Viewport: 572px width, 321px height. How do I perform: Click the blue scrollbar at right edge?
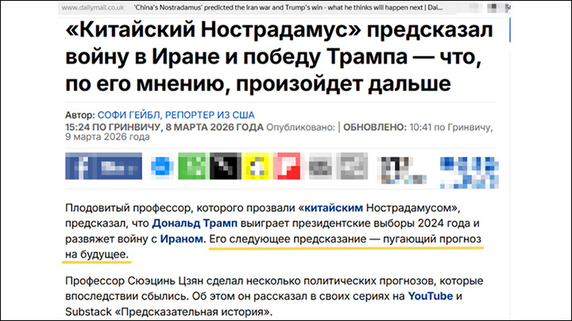pyautogui.click(x=509, y=29)
